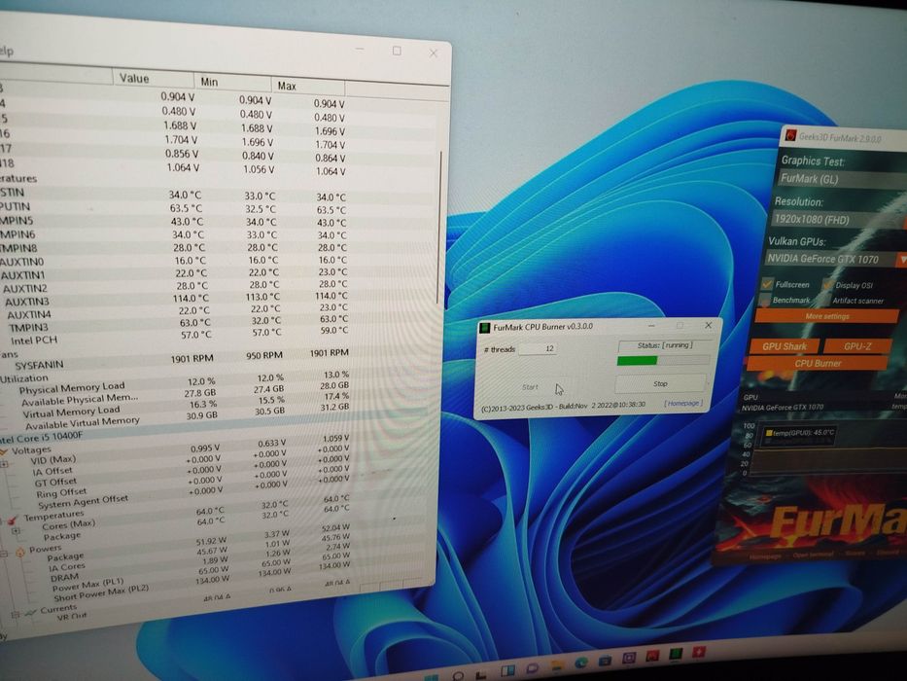The image size is (907, 681).
Task: Open Task View from the taskbar
Action: [x=482, y=675]
